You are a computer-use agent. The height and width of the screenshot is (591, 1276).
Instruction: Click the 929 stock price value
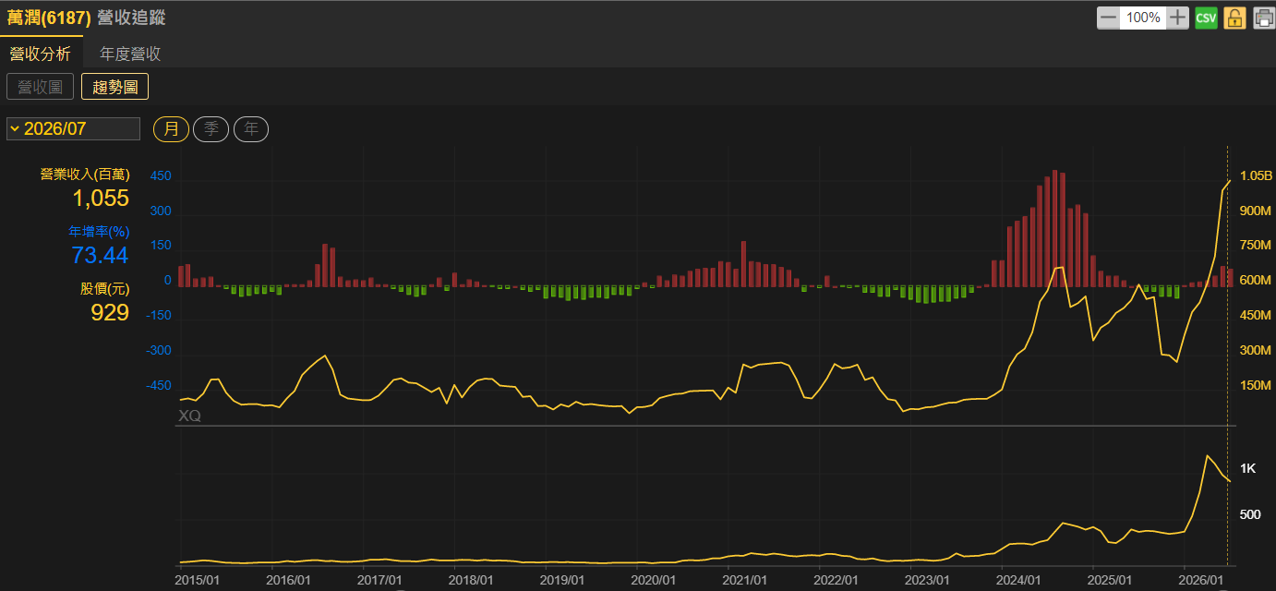coord(110,313)
